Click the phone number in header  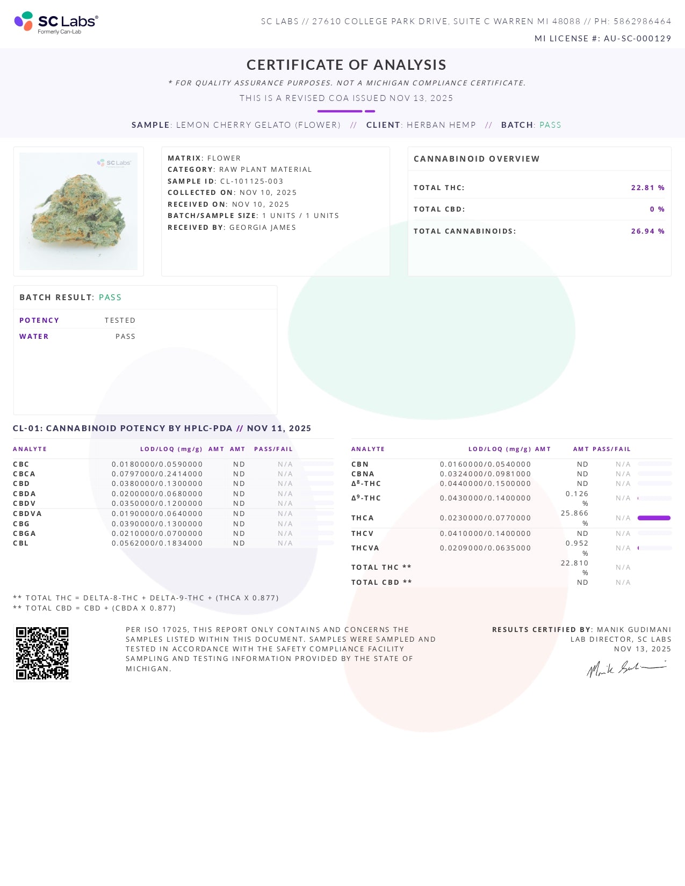[x=642, y=21]
